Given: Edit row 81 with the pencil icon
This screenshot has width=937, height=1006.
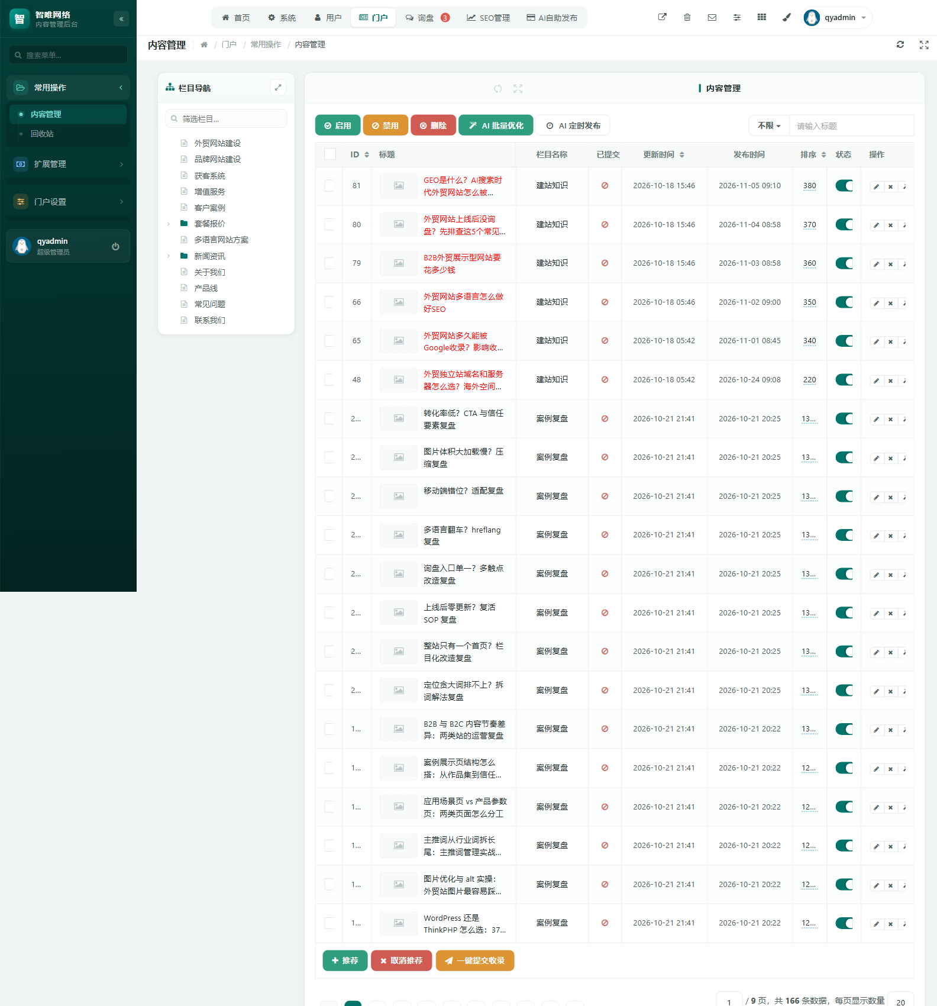Looking at the screenshot, I should tap(876, 186).
